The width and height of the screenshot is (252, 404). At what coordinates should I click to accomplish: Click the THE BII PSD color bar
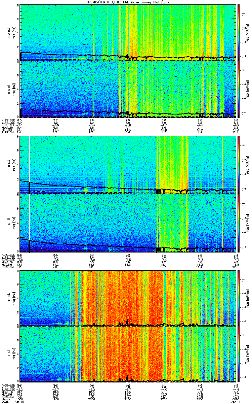click(239, 355)
